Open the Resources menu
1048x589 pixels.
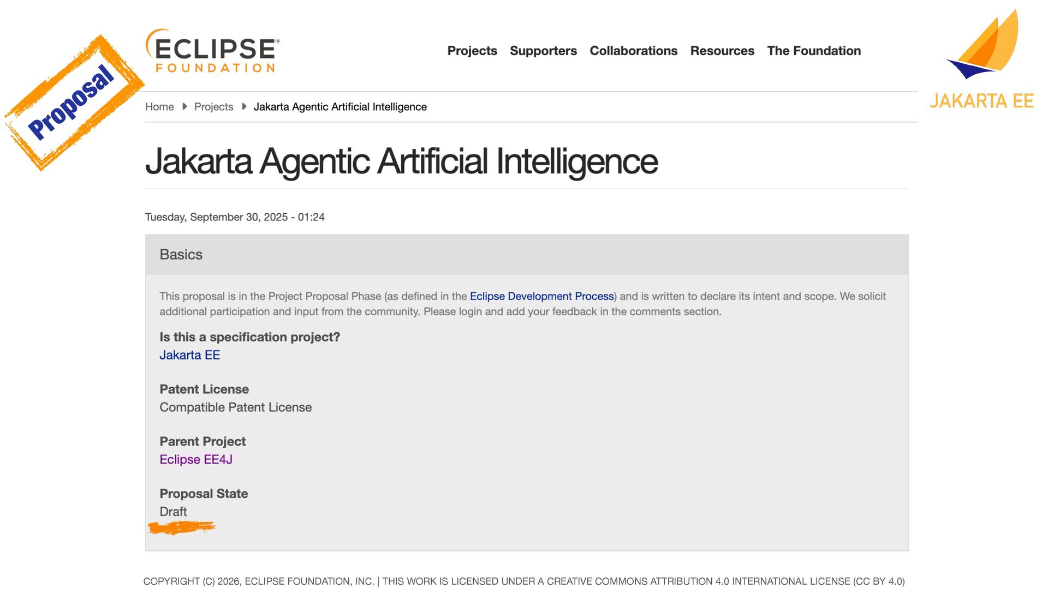pyautogui.click(x=722, y=51)
